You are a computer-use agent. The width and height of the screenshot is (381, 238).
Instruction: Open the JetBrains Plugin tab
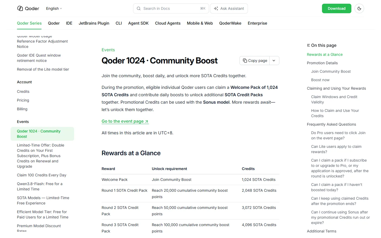coord(94,23)
